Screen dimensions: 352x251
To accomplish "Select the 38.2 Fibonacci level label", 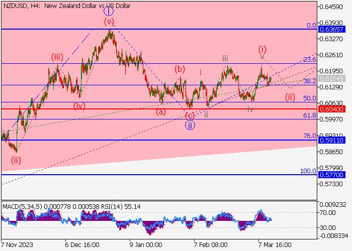I will (310, 81).
